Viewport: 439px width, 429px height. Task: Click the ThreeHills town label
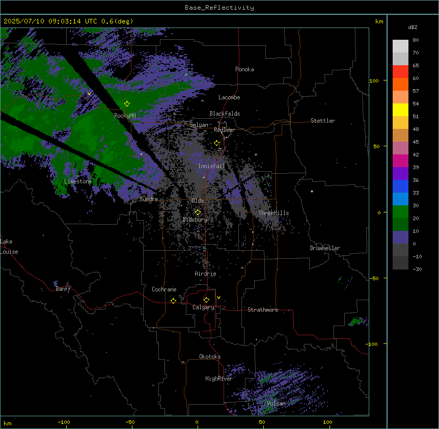(x=273, y=213)
